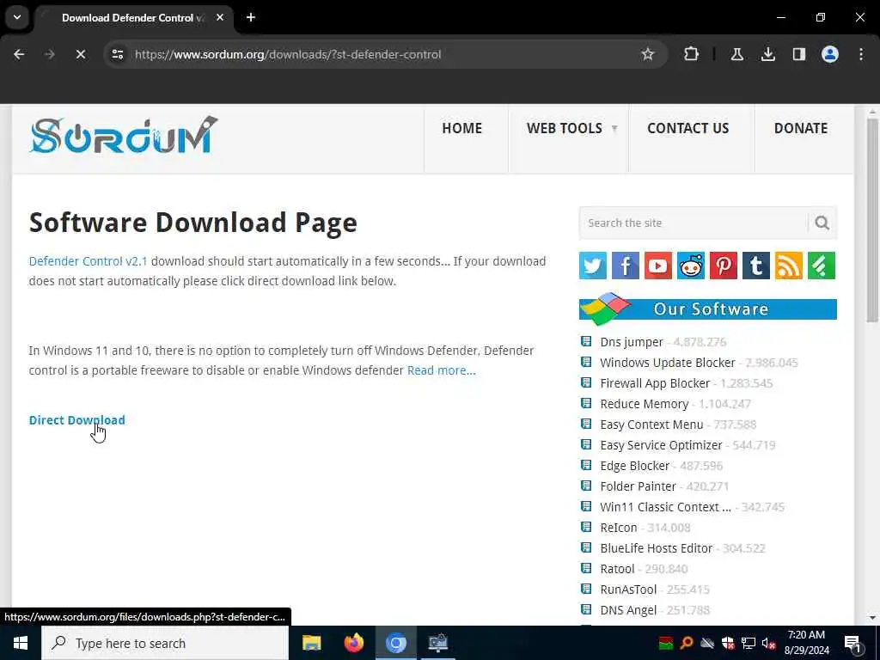The image size is (880, 660).
Task: Follow the Read more... link
Action: pos(441,370)
